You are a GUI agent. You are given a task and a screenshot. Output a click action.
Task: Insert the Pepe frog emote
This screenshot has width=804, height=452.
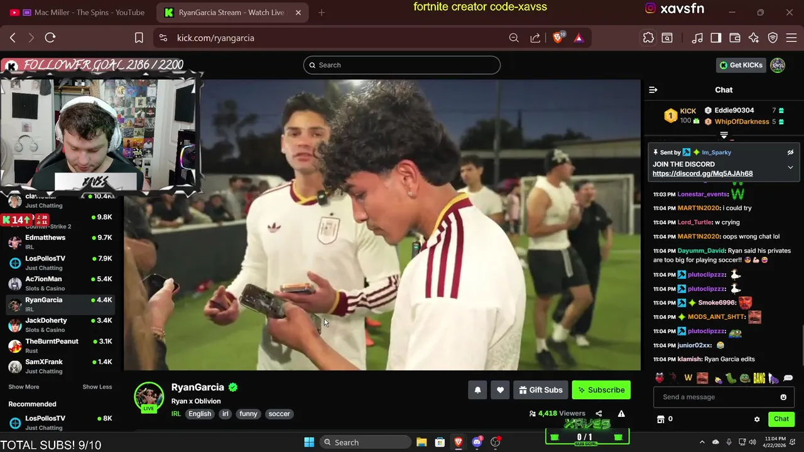click(x=745, y=378)
